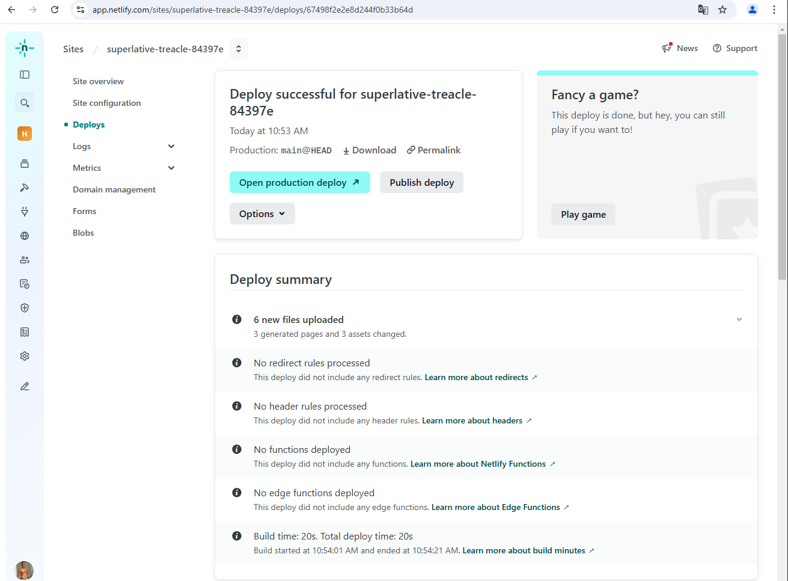This screenshot has height=581, width=788.
Task: Open the plug extensions icon in sidebar
Action: point(25,212)
